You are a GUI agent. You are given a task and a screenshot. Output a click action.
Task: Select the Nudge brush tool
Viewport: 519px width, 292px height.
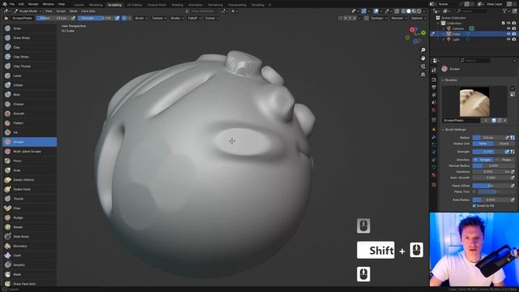[x=29, y=217]
